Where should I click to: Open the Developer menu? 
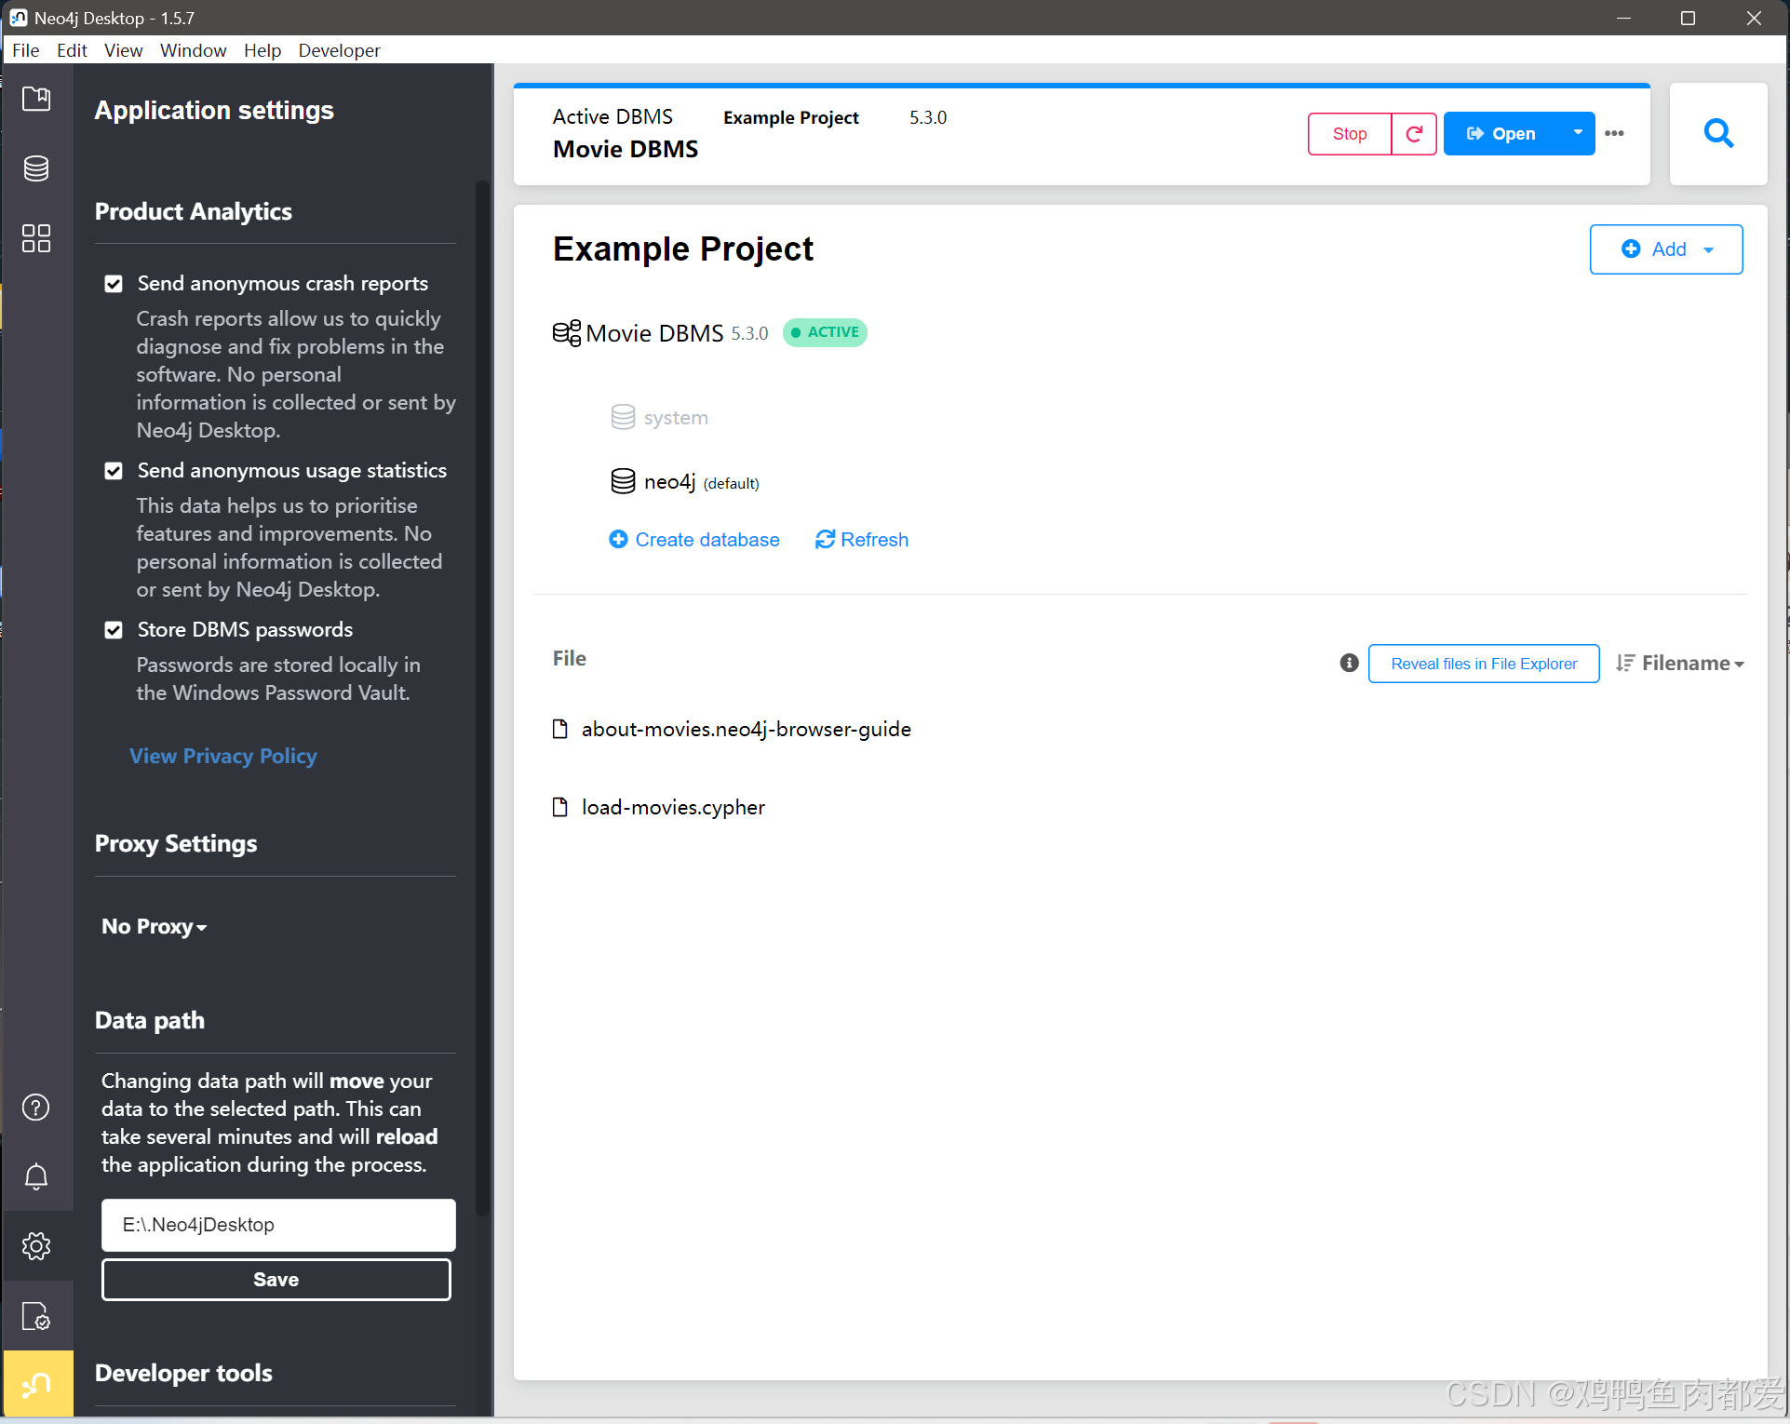click(339, 50)
